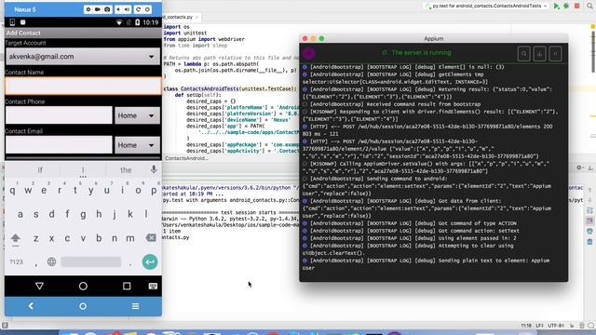The image size is (596, 335).
Task: Tap the Android recent apps square button
Action: (x=127, y=286)
